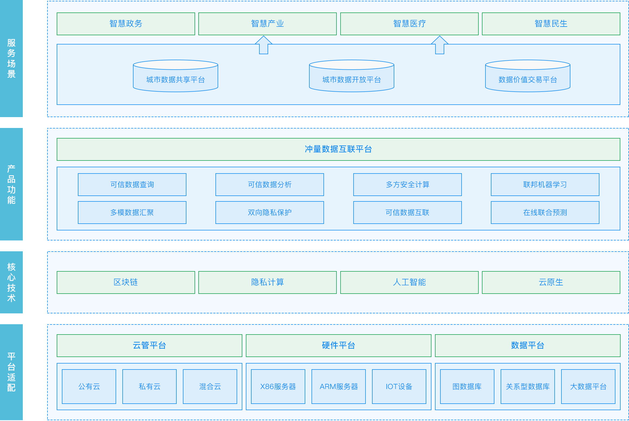This screenshot has width=629, height=421.
Task: Select the 云原生 technology box
Action: [551, 282]
